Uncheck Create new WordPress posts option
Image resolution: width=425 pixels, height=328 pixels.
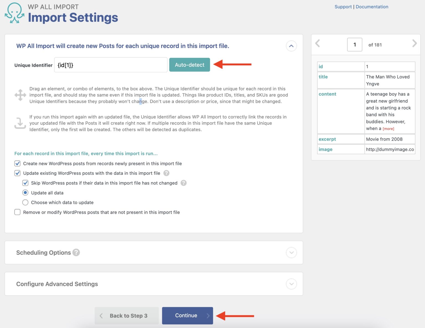pyautogui.click(x=17, y=164)
